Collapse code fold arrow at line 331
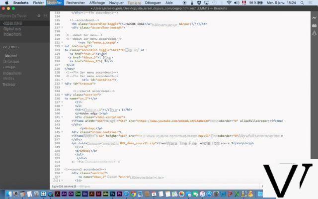The height and width of the screenshot is (199, 318). coord(62,80)
